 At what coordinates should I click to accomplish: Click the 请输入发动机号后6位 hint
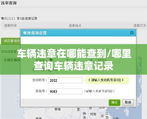pos(106,80)
